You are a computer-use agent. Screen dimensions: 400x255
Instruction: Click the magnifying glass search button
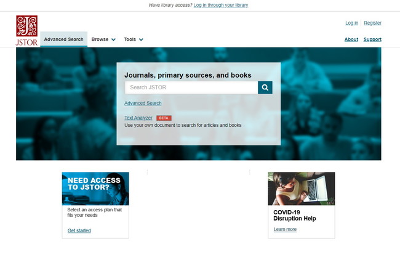click(265, 87)
